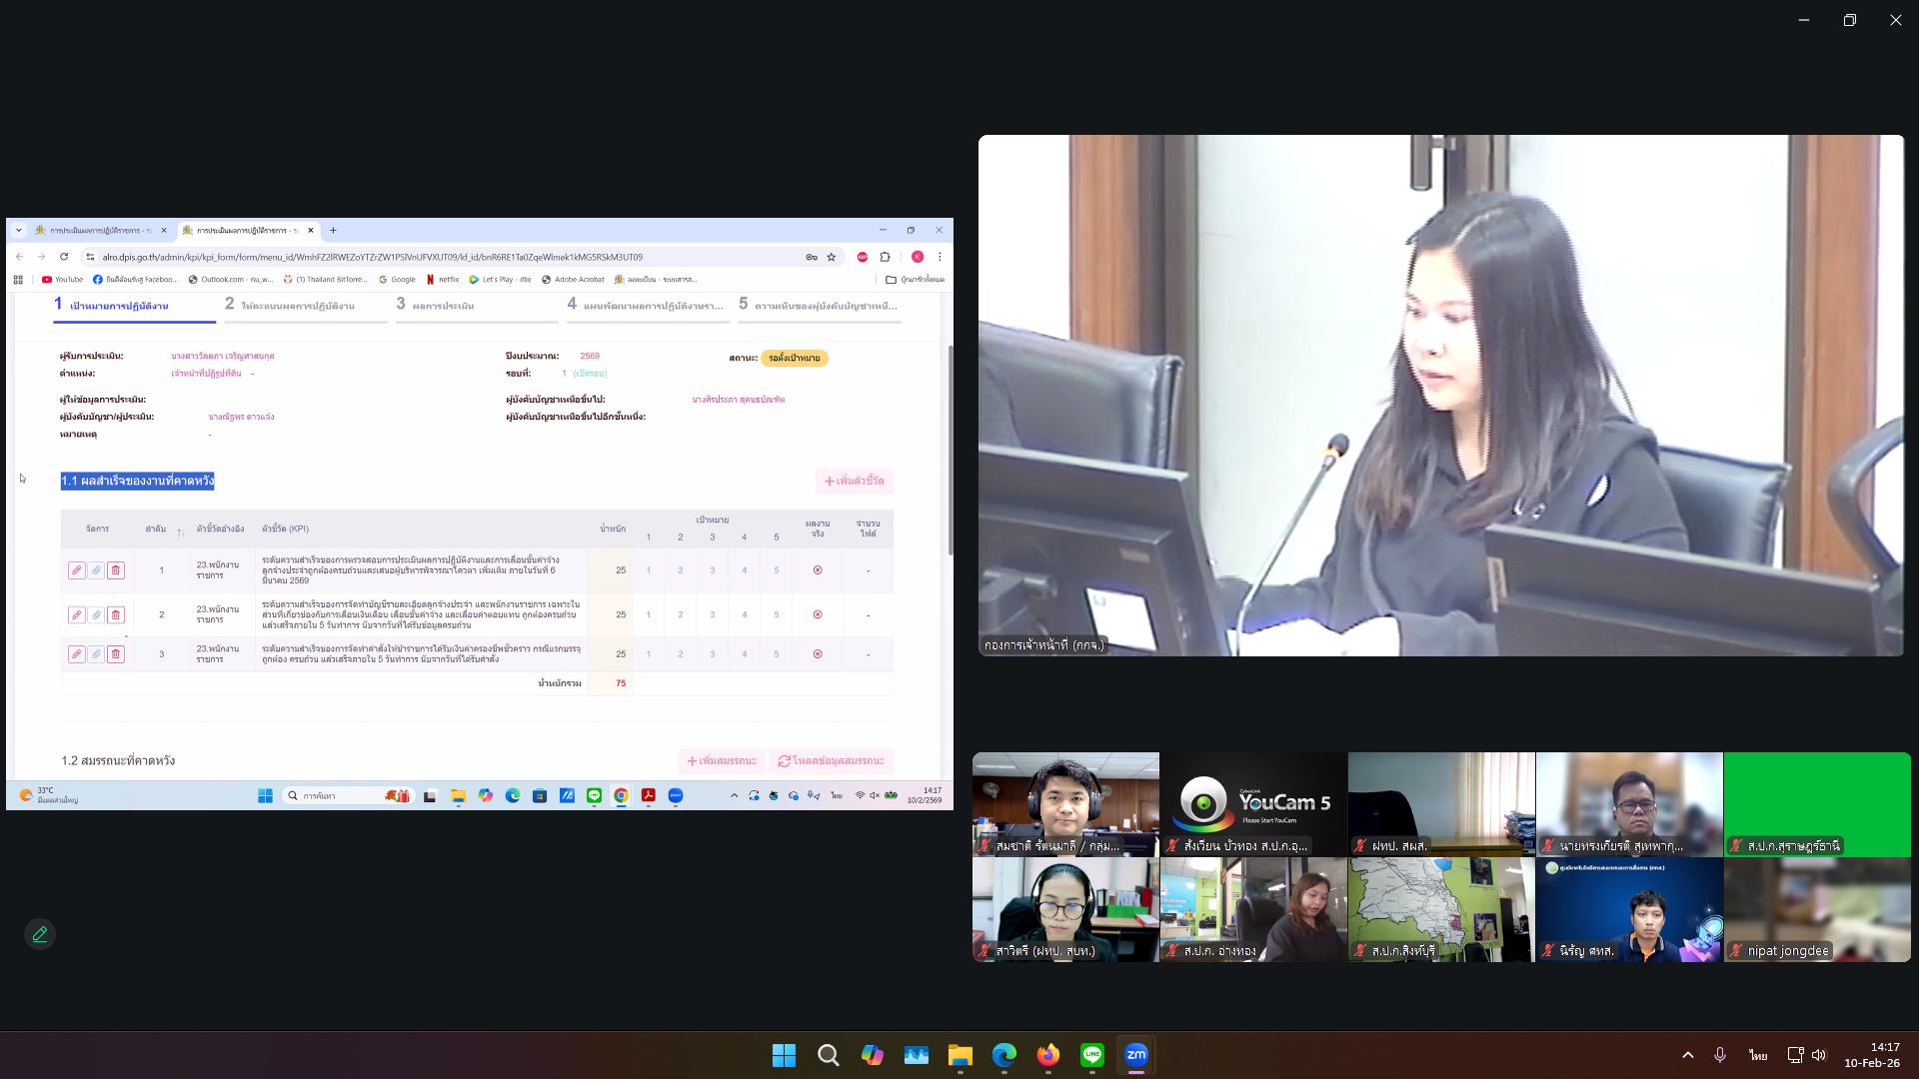Click the trash delete icon on KPI row 3
The image size is (1919, 1079).
[x=116, y=653]
